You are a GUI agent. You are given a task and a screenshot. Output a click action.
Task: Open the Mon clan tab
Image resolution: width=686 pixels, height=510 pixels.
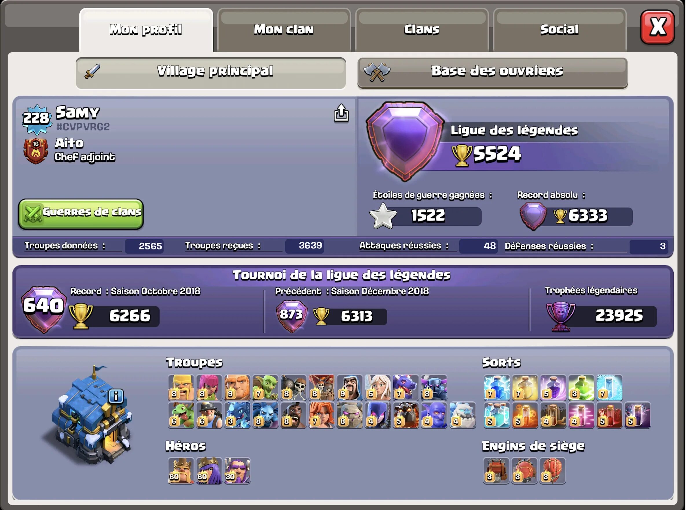click(284, 30)
